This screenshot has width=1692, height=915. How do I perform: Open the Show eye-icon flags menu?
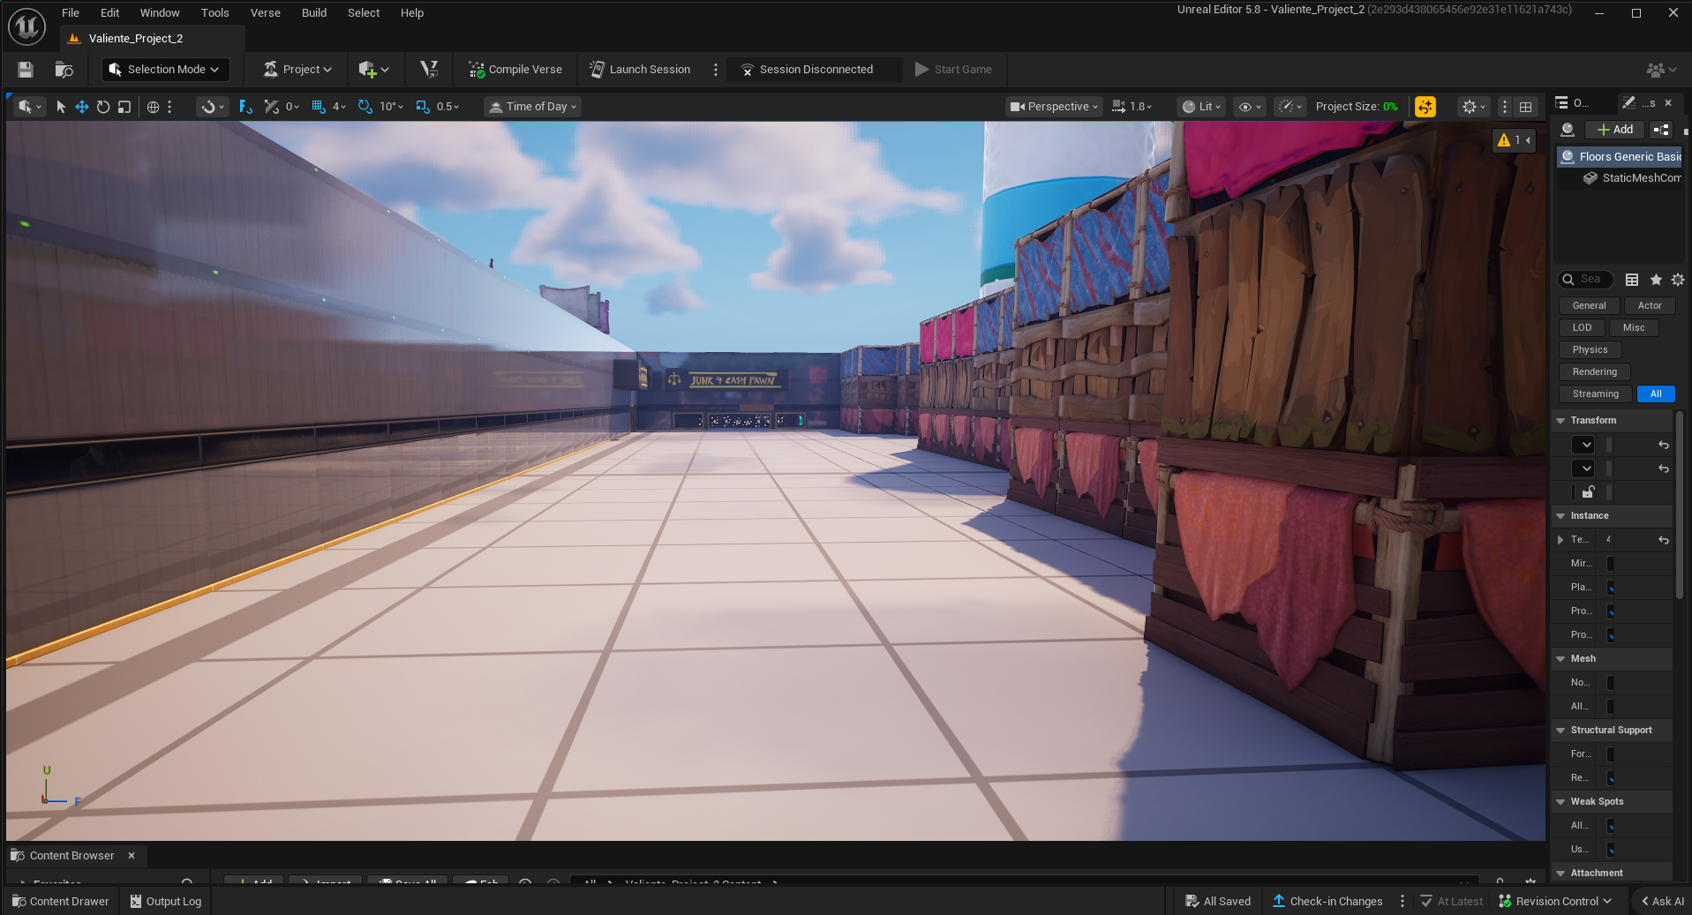[1250, 107]
